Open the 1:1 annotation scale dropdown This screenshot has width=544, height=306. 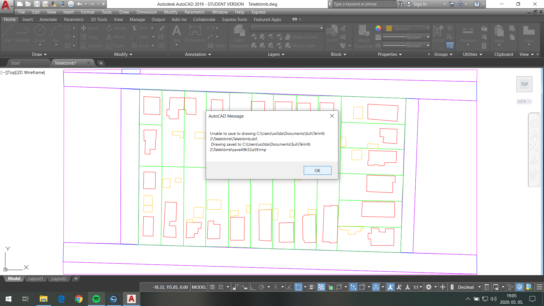click(418, 287)
